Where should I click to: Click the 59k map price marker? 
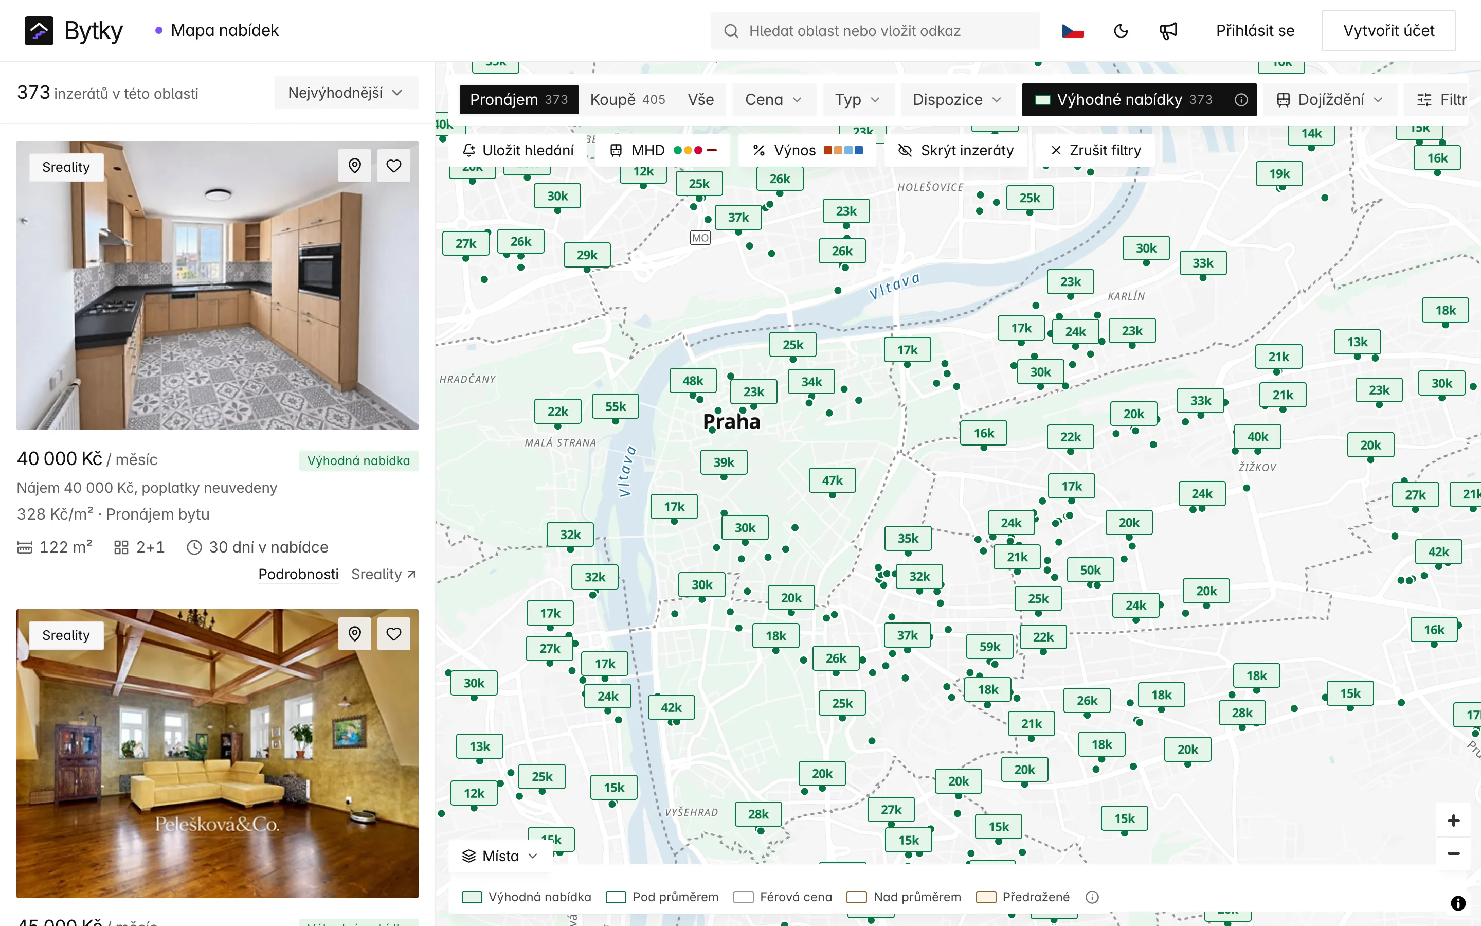[x=989, y=647]
